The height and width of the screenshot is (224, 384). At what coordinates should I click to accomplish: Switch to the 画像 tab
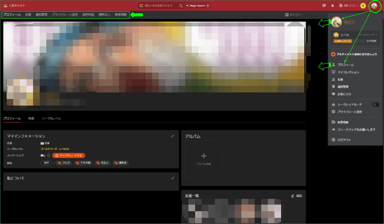(x=31, y=119)
